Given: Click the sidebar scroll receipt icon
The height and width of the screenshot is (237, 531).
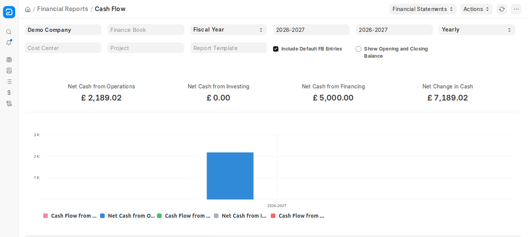Looking at the screenshot, I should click(x=9, y=103).
